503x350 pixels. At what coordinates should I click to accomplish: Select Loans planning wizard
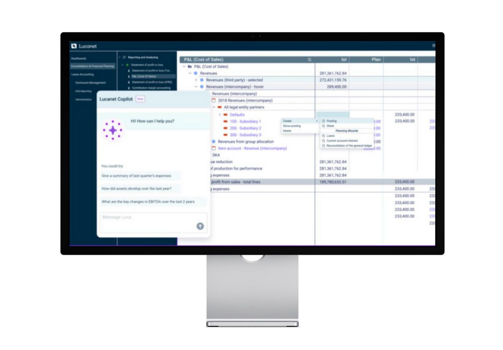[347, 136]
